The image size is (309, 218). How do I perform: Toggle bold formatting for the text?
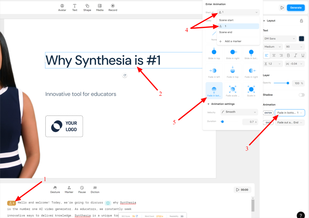pyautogui.click(x=288, y=55)
